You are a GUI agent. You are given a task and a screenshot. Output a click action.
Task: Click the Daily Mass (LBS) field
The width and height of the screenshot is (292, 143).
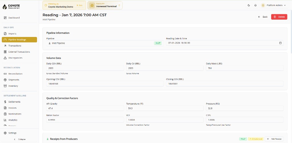coord(245,68)
